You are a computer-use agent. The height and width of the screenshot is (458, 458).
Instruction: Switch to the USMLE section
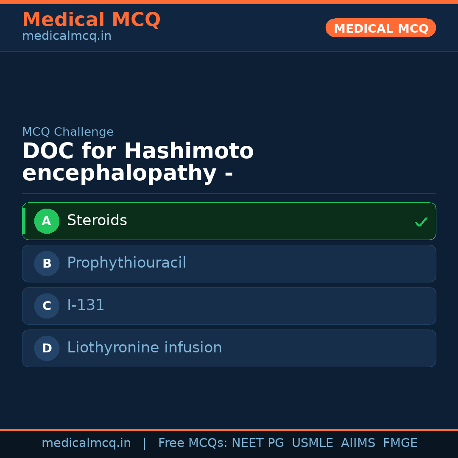point(313,443)
